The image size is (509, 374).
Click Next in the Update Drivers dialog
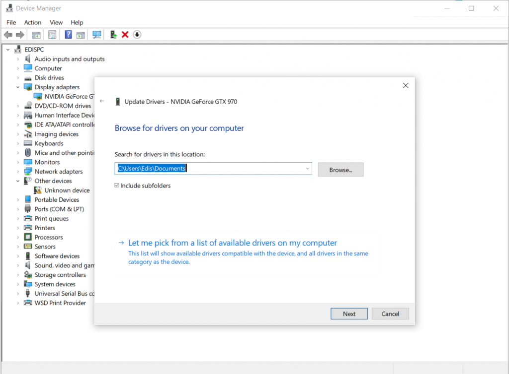[x=349, y=314]
